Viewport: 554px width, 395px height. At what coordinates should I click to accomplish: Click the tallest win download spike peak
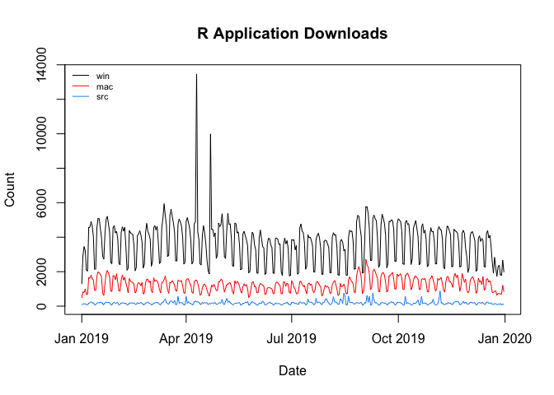(x=196, y=75)
